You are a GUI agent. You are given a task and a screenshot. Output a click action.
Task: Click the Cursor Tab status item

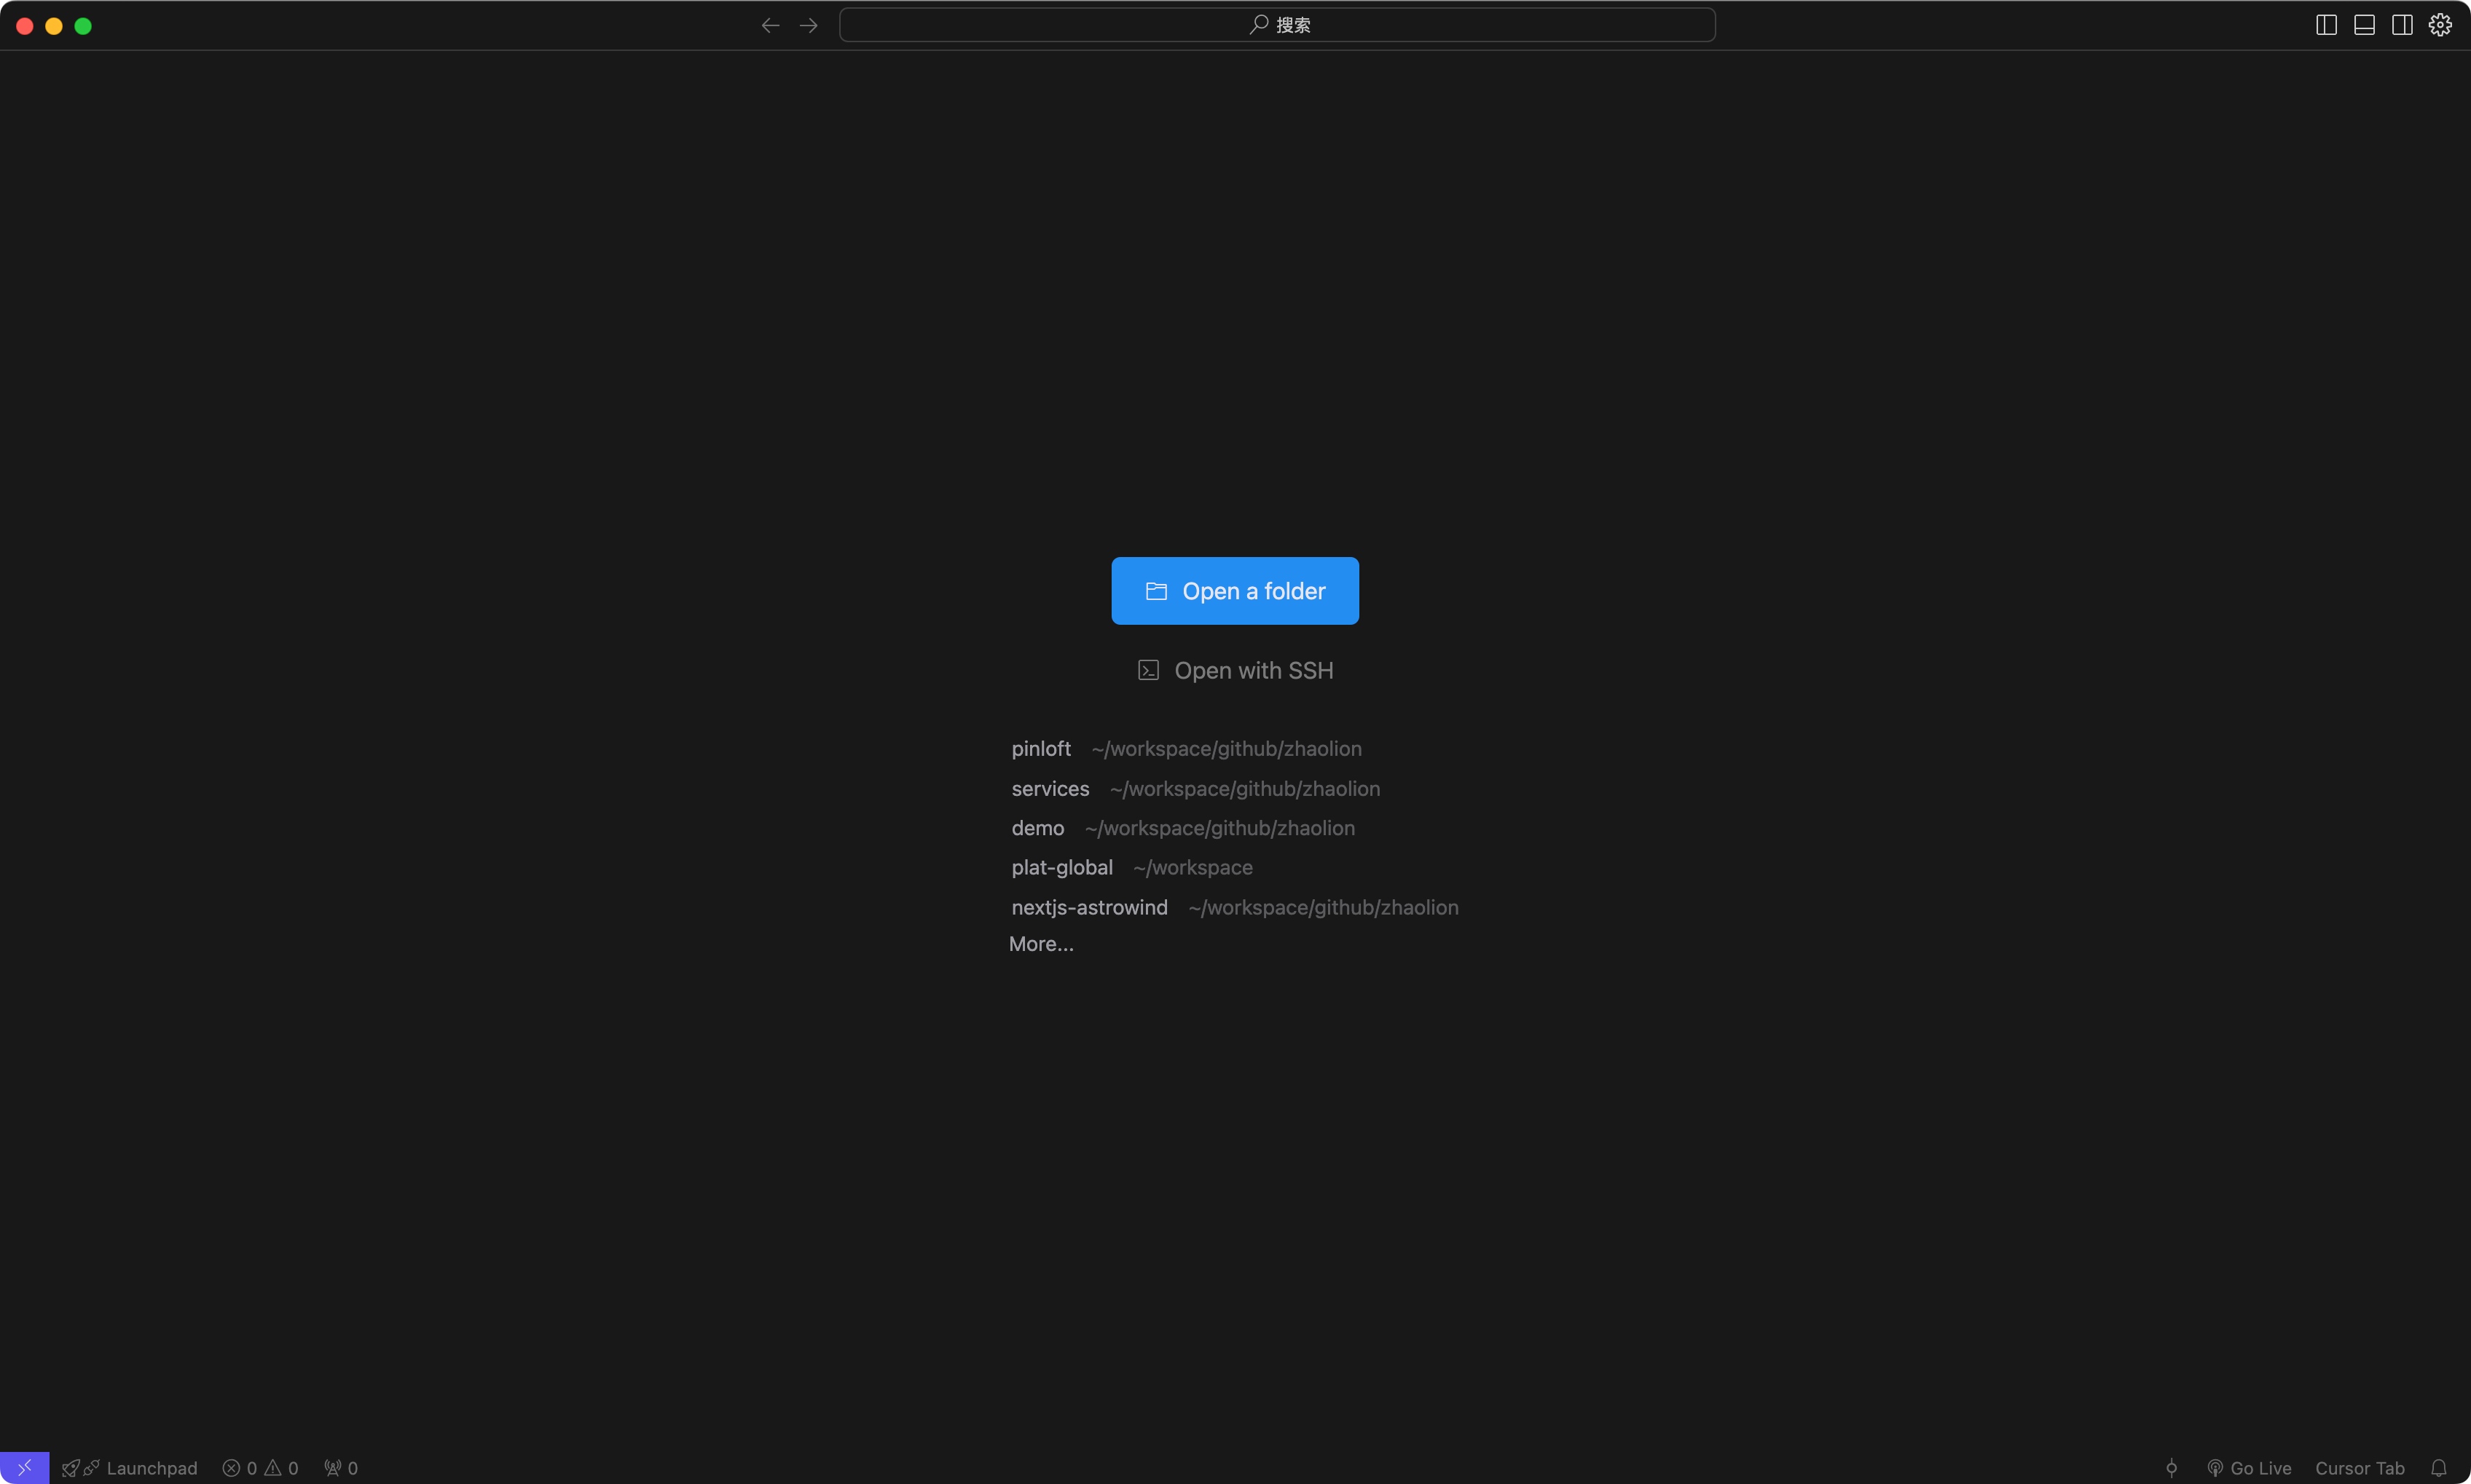2359,1468
